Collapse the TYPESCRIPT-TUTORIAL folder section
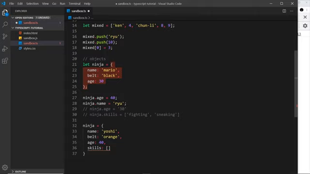 (13, 28)
